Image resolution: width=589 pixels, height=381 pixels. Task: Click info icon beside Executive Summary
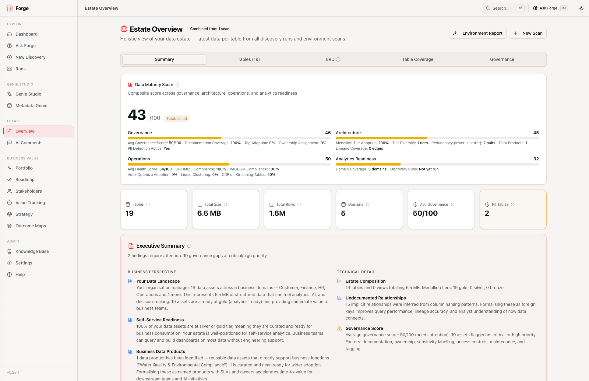coord(189,246)
